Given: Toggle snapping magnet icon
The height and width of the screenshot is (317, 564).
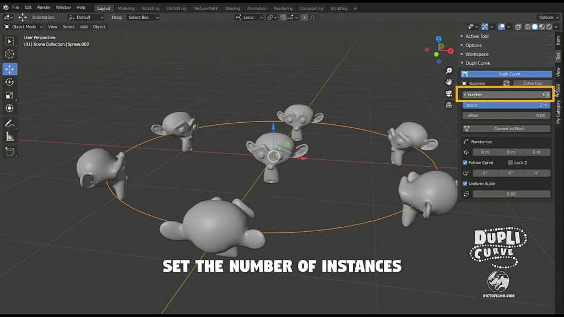Looking at the screenshot, I should point(283,17).
